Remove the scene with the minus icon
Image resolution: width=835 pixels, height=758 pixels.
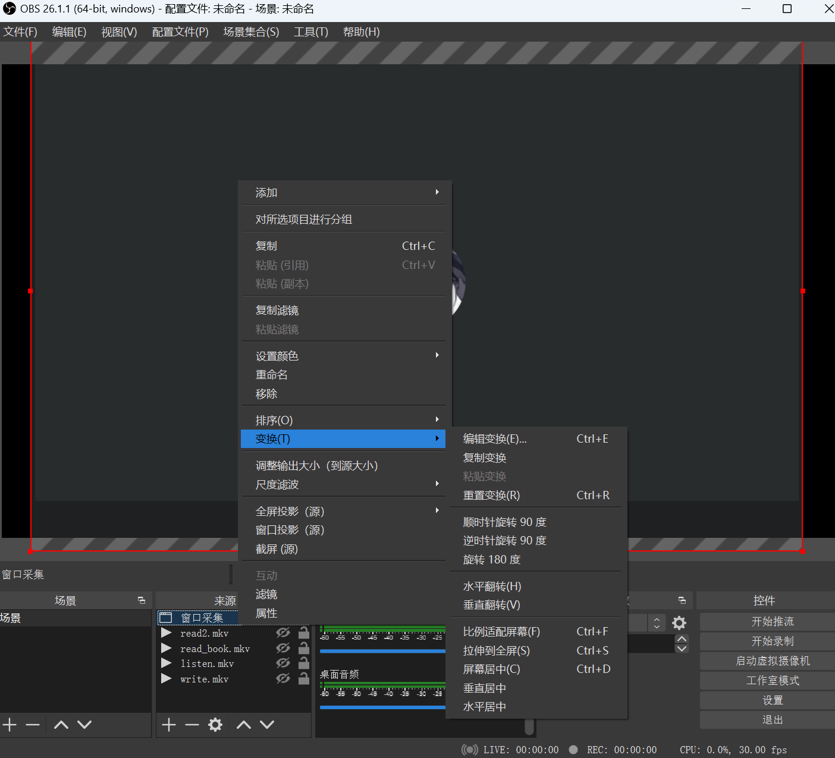click(33, 724)
